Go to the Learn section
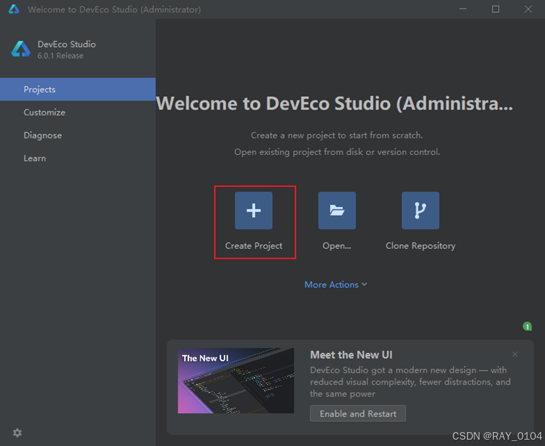Image resolution: width=545 pixels, height=446 pixels. (78, 158)
